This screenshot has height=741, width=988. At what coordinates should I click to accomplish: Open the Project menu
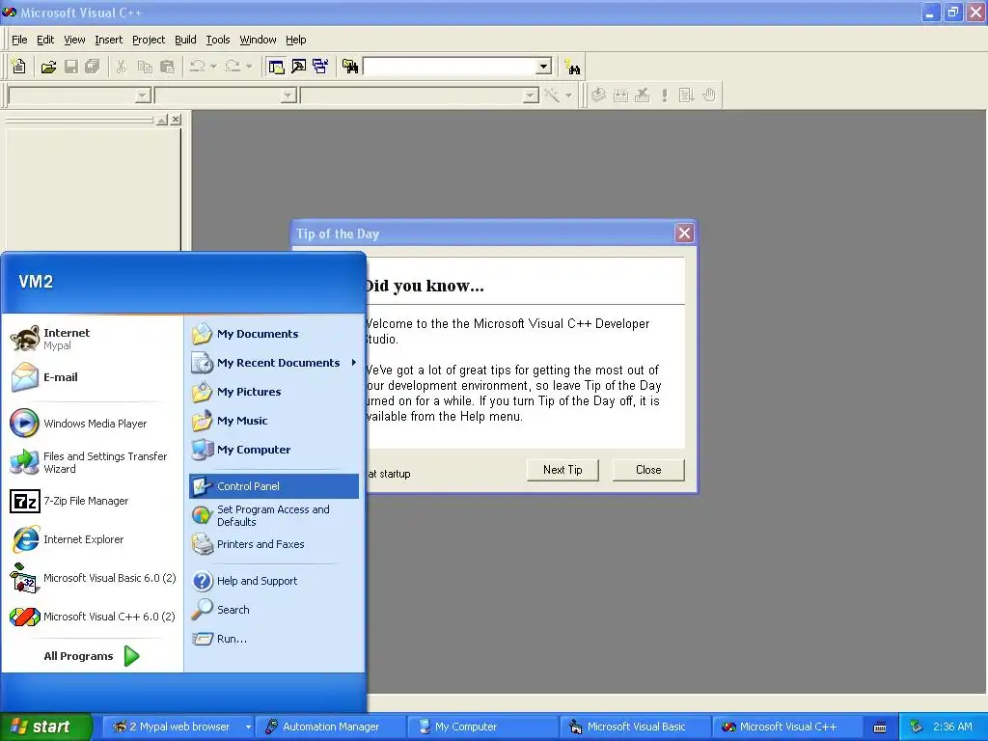[x=149, y=40]
